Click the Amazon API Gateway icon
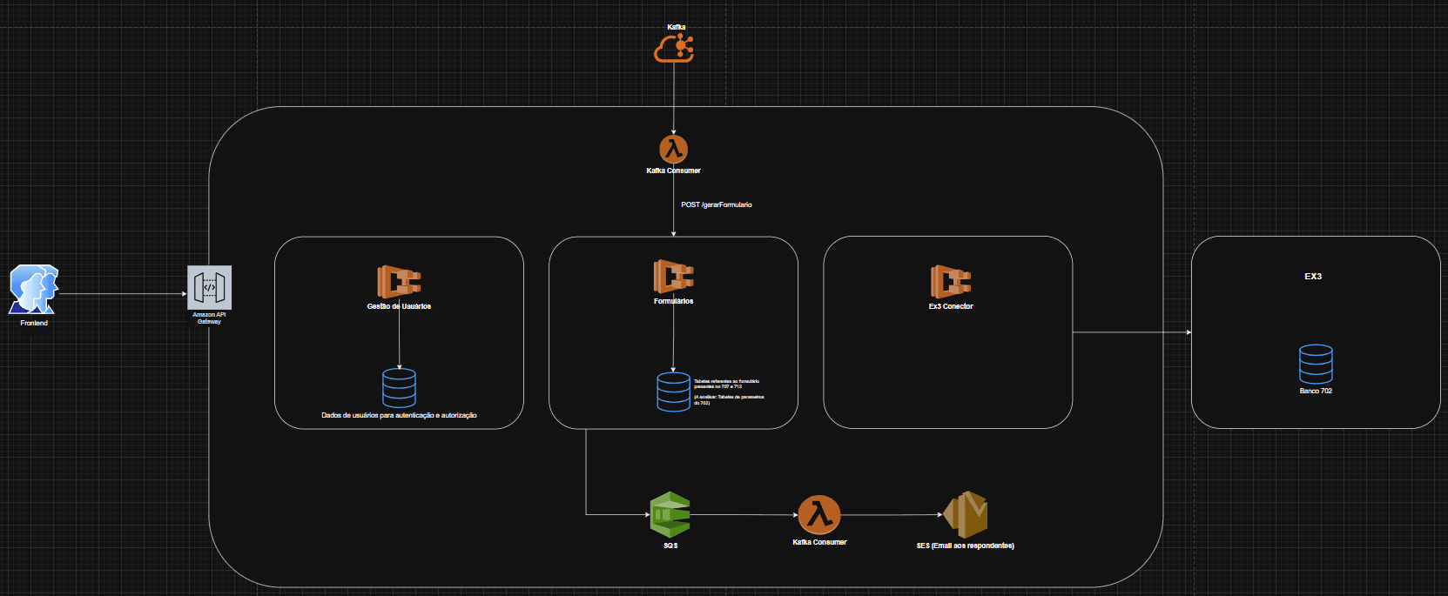This screenshot has width=1448, height=596. click(209, 287)
